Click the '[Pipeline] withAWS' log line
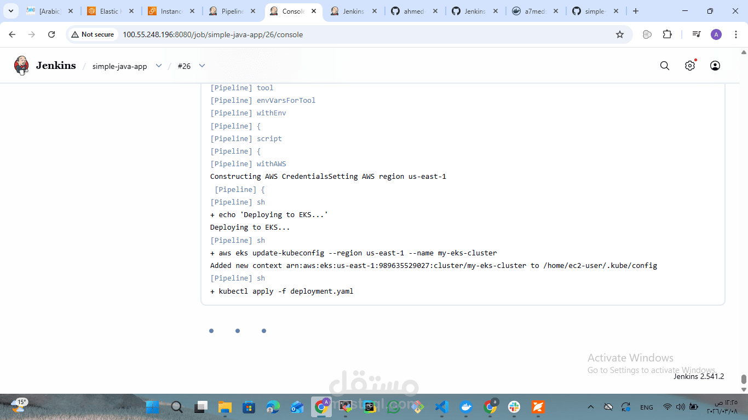This screenshot has height=420, width=748. (x=248, y=164)
